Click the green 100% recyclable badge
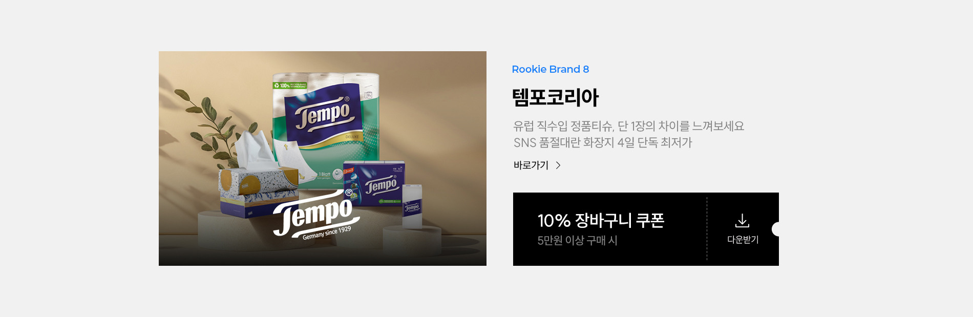This screenshot has height=317, width=973. click(x=290, y=85)
